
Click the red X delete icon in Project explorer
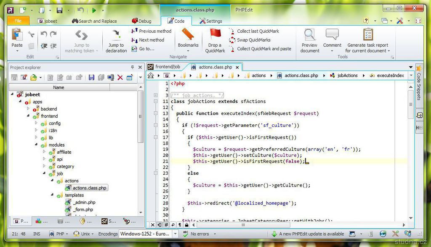120,77
